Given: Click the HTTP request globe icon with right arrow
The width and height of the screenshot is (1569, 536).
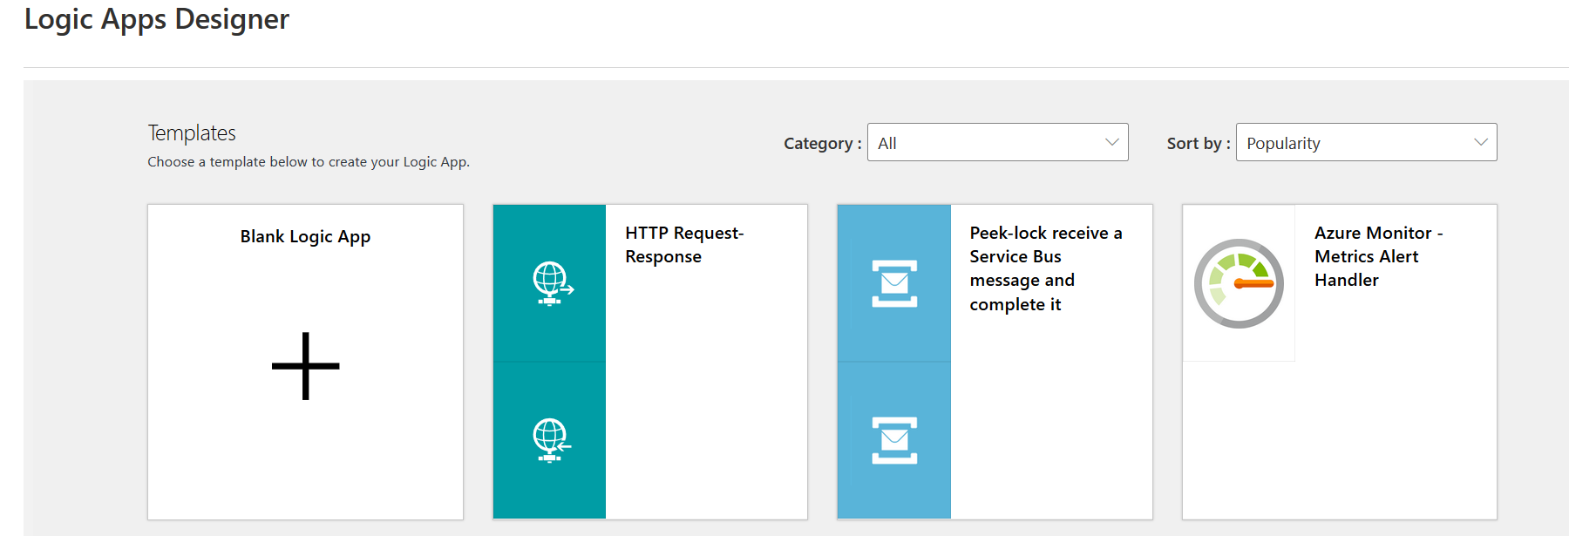Looking at the screenshot, I should pyautogui.click(x=552, y=283).
